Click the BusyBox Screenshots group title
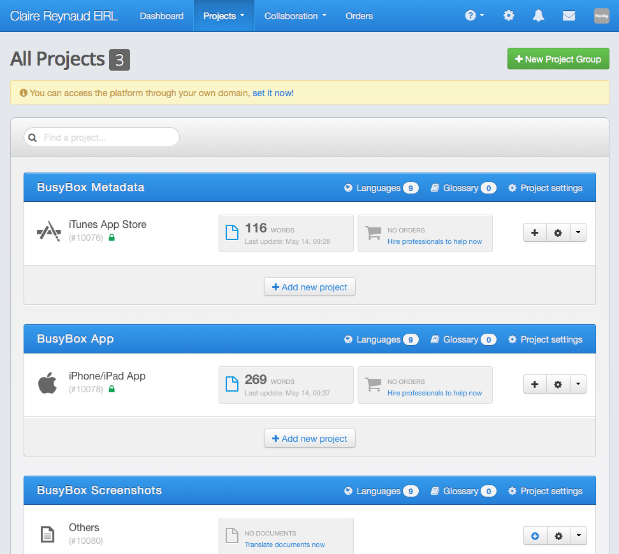619x554 pixels. coord(99,490)
